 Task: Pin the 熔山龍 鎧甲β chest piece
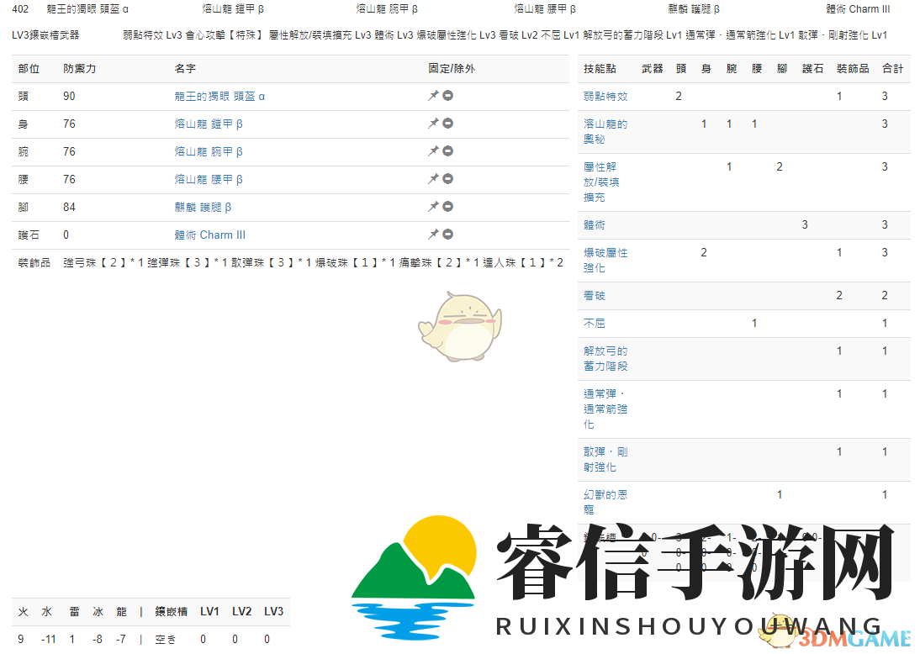[x=434, y=123]
